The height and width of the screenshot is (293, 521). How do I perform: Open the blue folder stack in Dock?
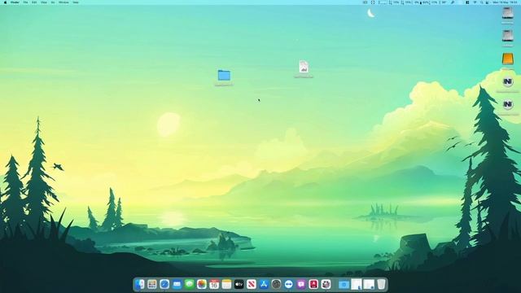344,284
